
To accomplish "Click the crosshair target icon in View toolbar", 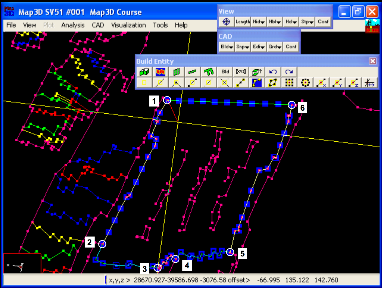I will (x=226, y=22).
